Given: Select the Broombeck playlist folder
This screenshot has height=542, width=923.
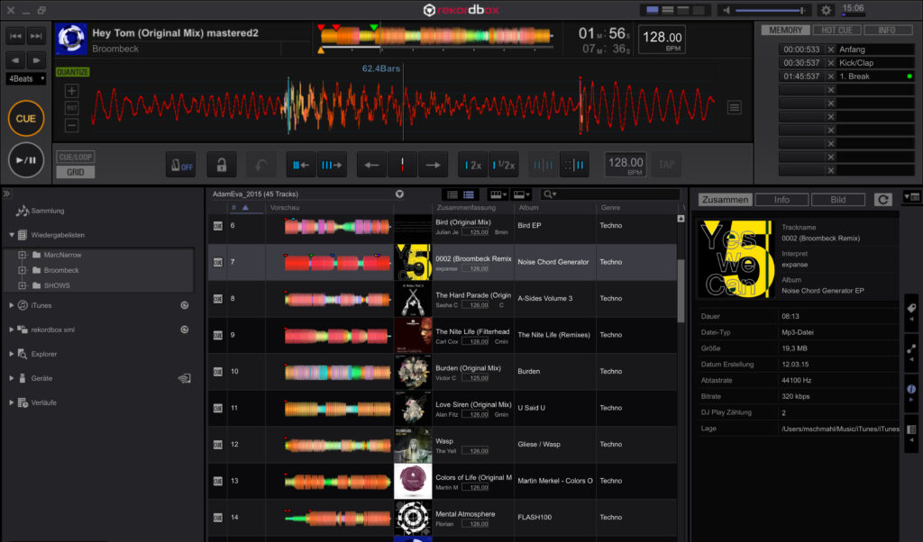Looking at the screenshot, I should point(60,270).
